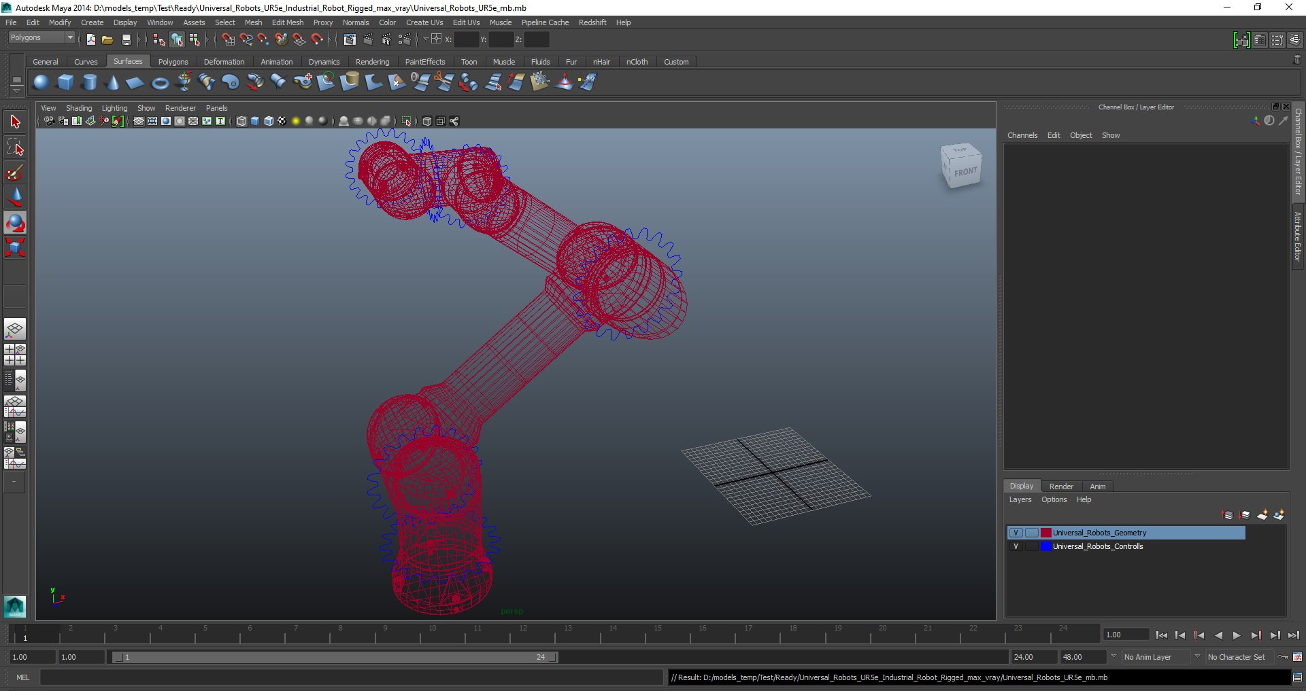Open the viewport Shading menu
The width and height of the screenshot is (1306, 691).
(79, 108)
